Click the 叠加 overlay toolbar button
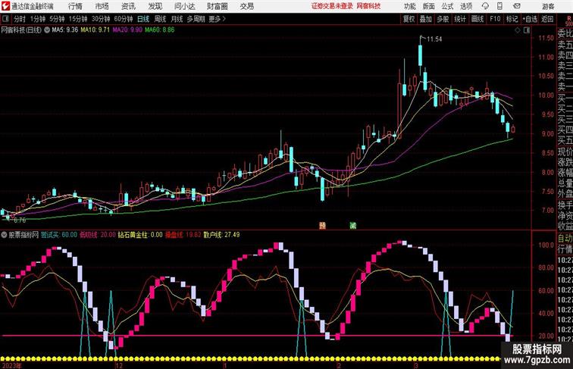 [426, 19]
